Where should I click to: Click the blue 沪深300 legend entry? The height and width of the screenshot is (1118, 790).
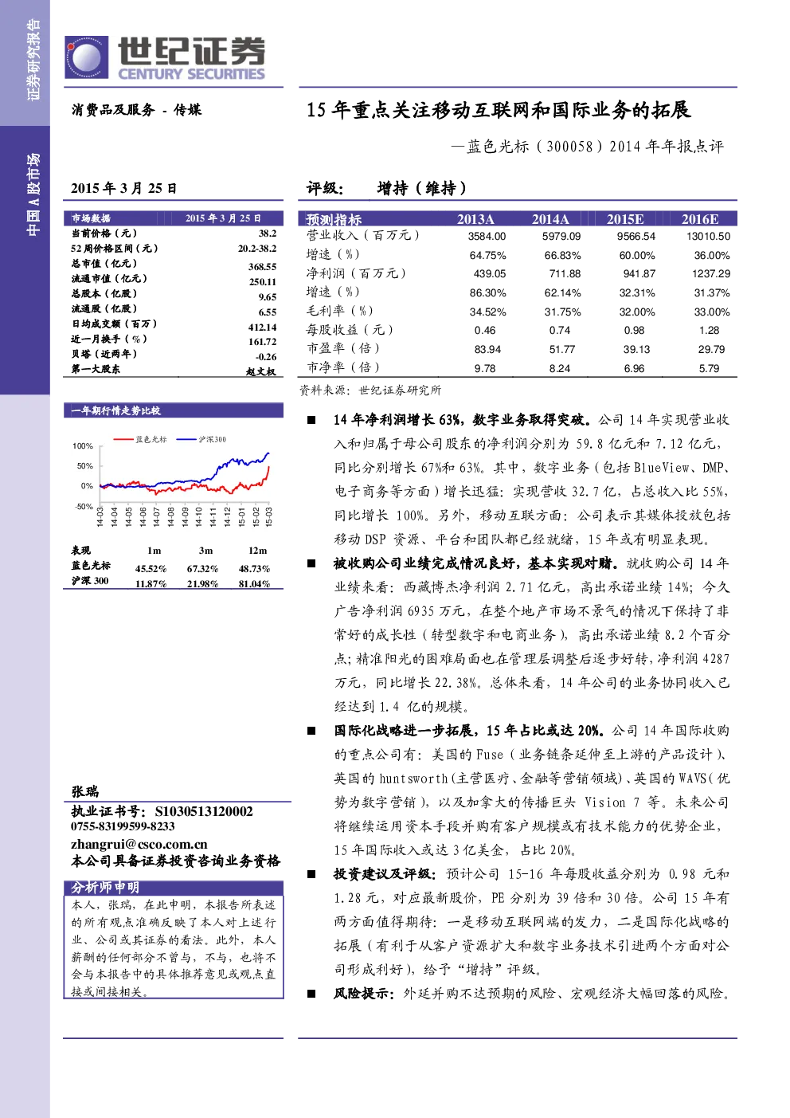[x=202, y=439]
